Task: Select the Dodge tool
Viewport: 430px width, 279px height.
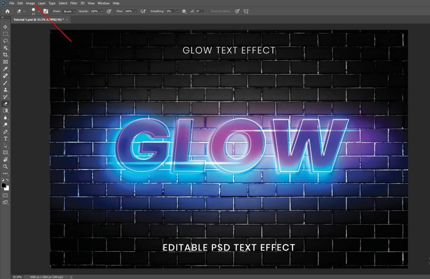Action: (5, 125)
